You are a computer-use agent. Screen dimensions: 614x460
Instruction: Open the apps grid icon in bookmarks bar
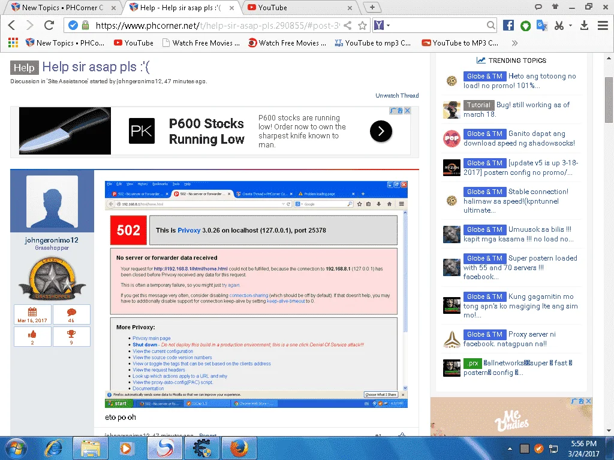click(13, 43)
